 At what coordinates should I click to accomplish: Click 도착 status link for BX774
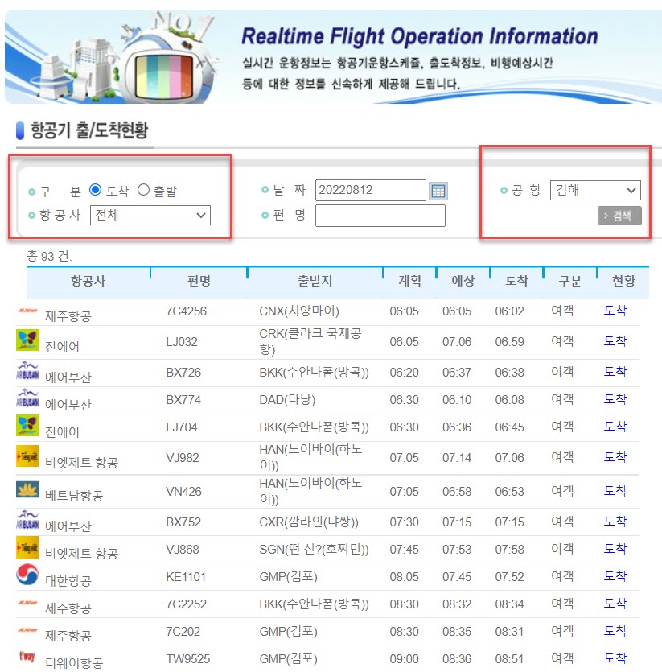[615, 399]
